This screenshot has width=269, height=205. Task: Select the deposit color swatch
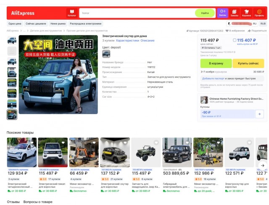[x=106, y=54]
